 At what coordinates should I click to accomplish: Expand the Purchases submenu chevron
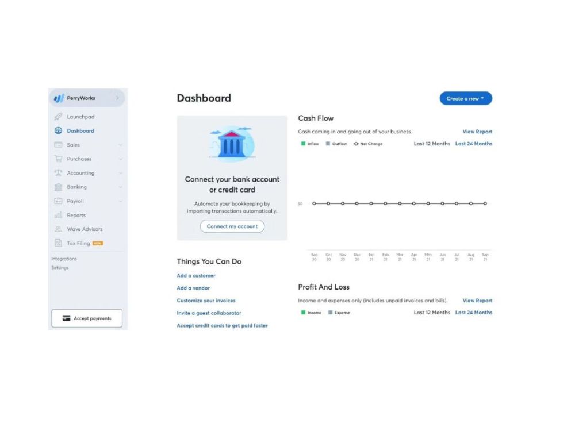[x=120, y=159]
